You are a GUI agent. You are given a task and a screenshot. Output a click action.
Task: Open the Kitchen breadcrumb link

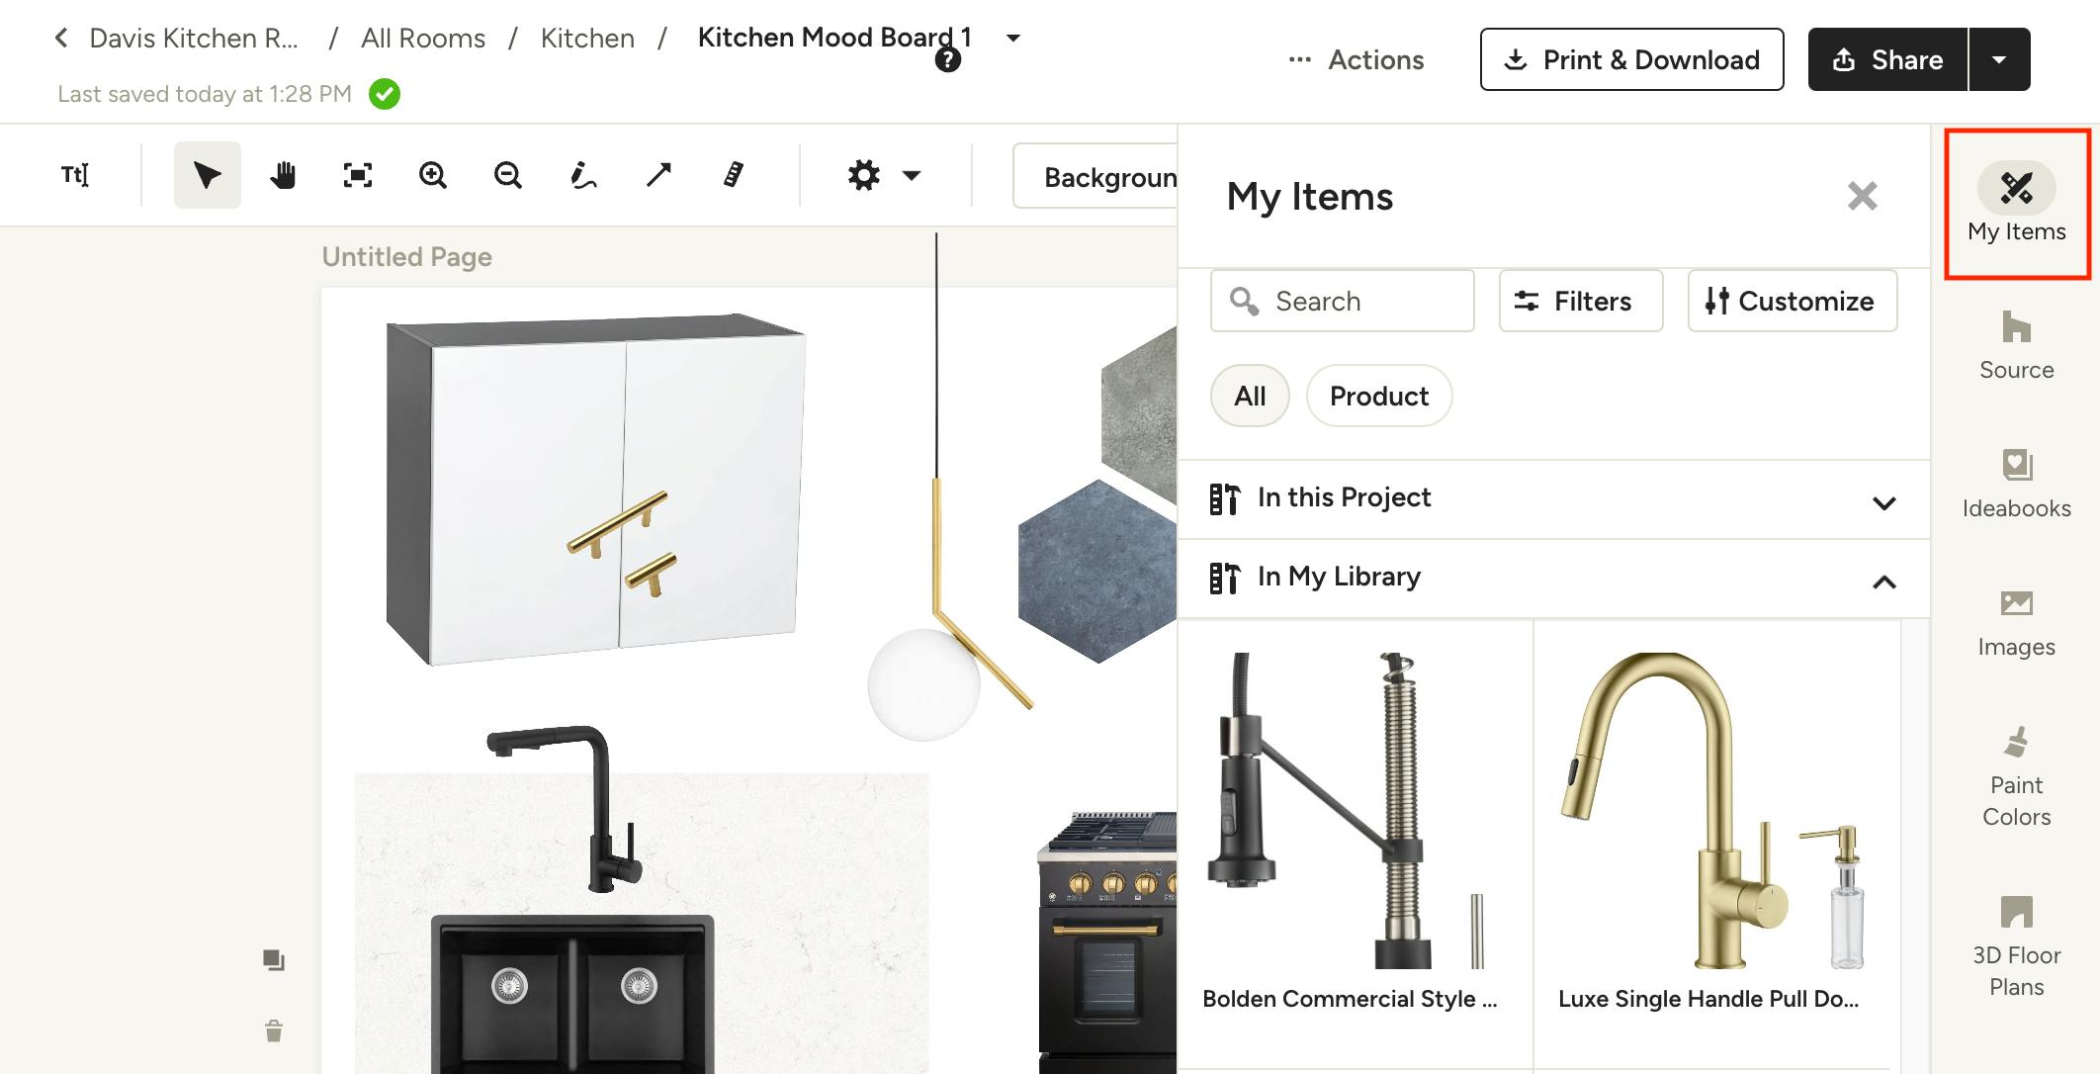(587, 38)
